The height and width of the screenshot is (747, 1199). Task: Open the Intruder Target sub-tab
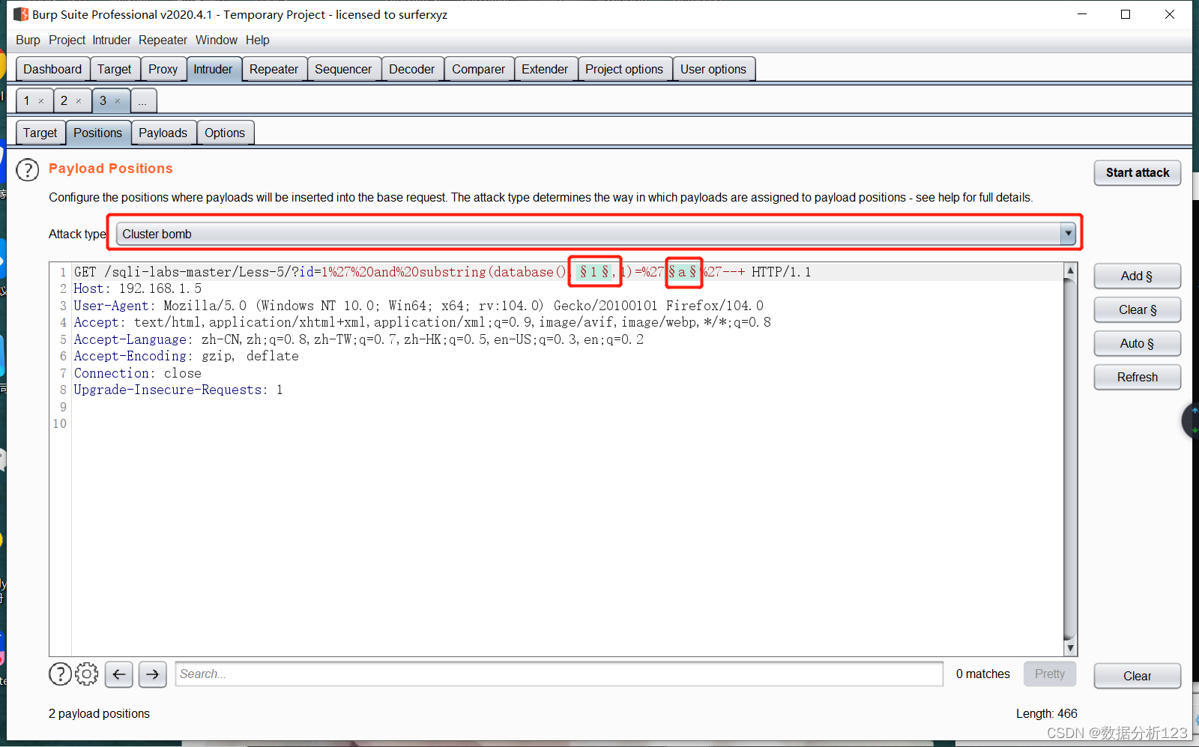[x=40, y=133]
